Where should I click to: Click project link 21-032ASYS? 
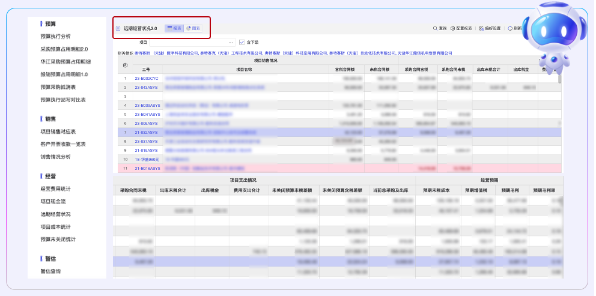(x=146, y=132)
